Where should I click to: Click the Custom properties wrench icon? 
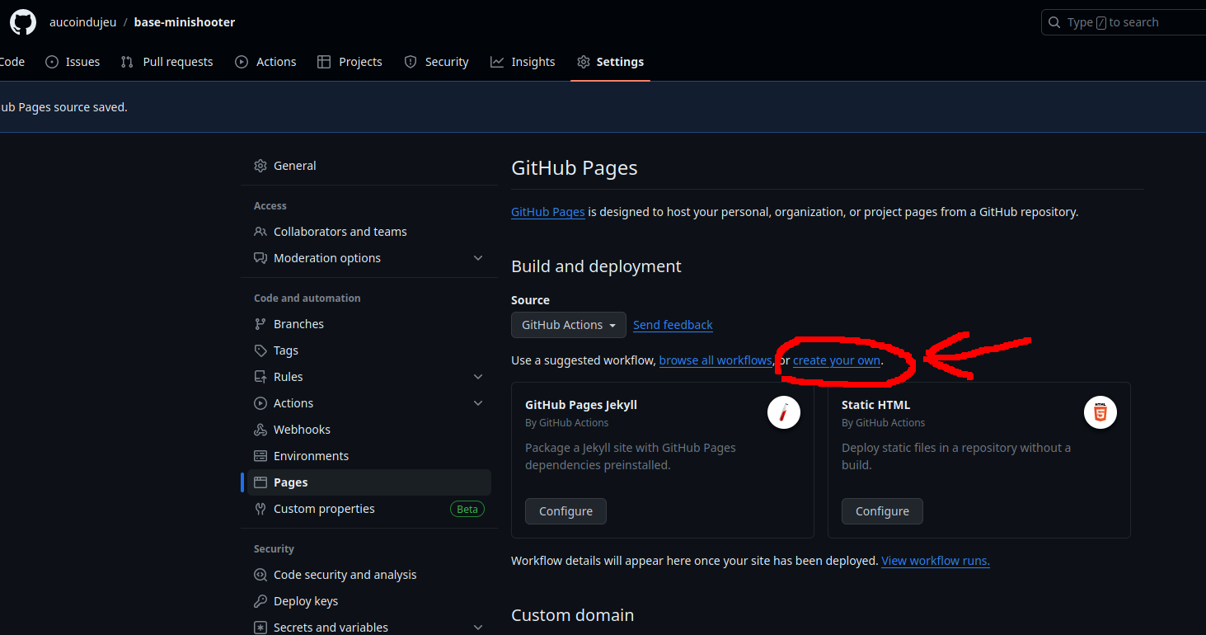click(260, 509)
